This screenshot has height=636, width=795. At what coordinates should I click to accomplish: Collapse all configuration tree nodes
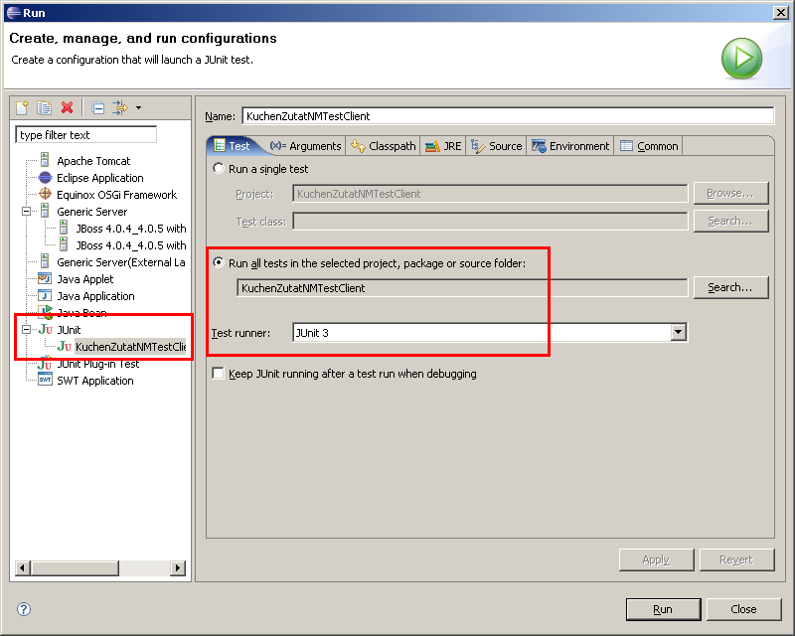click(x=97, y=107)
